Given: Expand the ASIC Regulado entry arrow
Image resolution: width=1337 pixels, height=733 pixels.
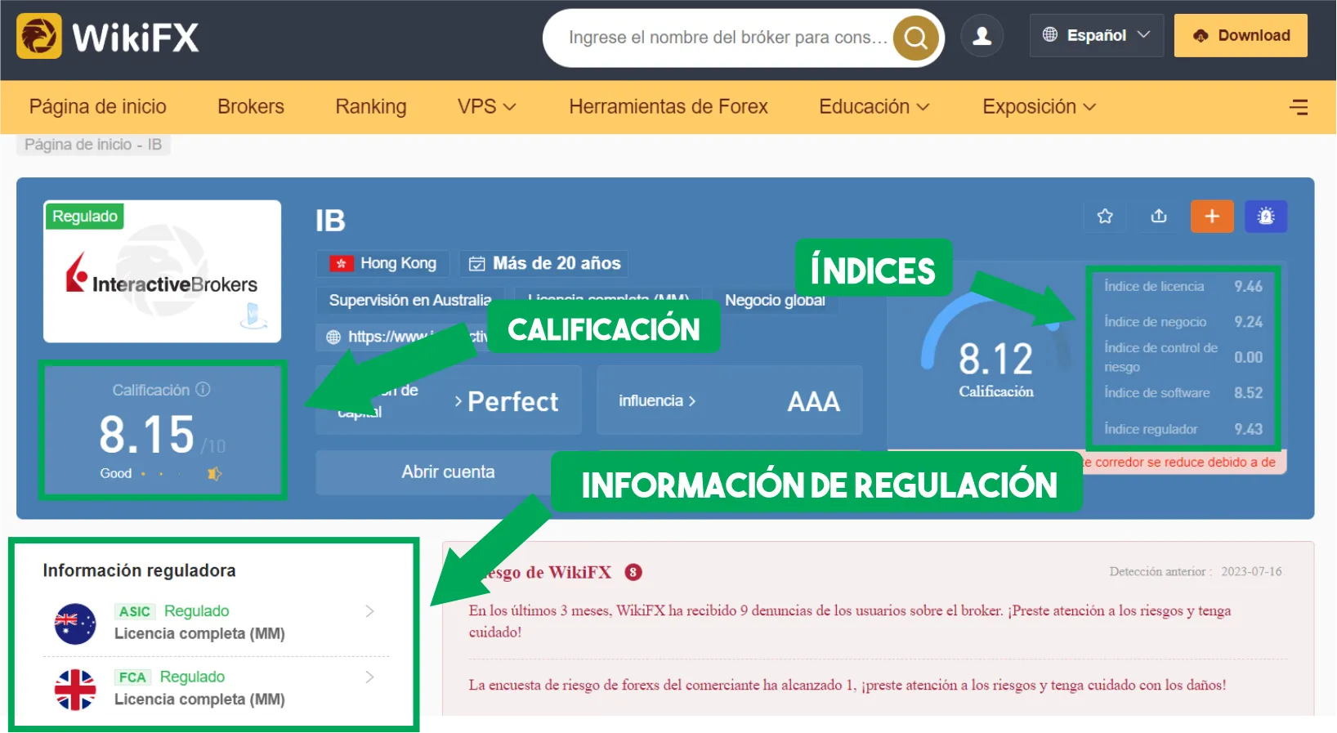Looking at the screenshot, I should tap(369, 611).
